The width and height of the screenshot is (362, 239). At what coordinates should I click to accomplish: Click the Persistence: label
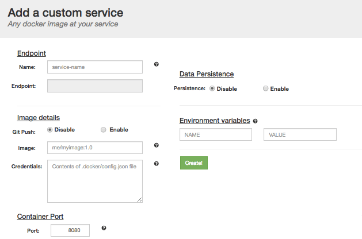(189, 88)
